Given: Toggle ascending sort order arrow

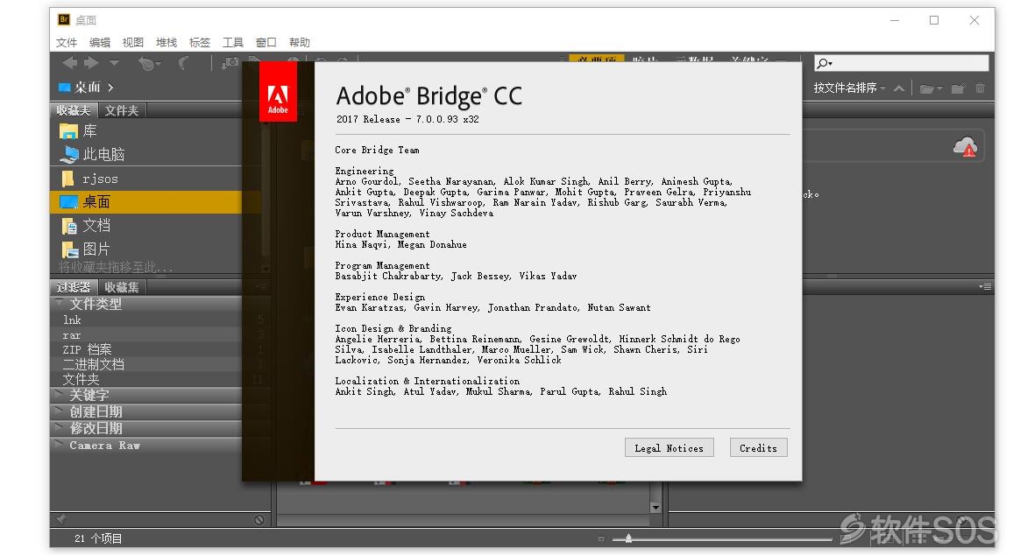Looking at the screenshot, I should [x=899, y=88].
